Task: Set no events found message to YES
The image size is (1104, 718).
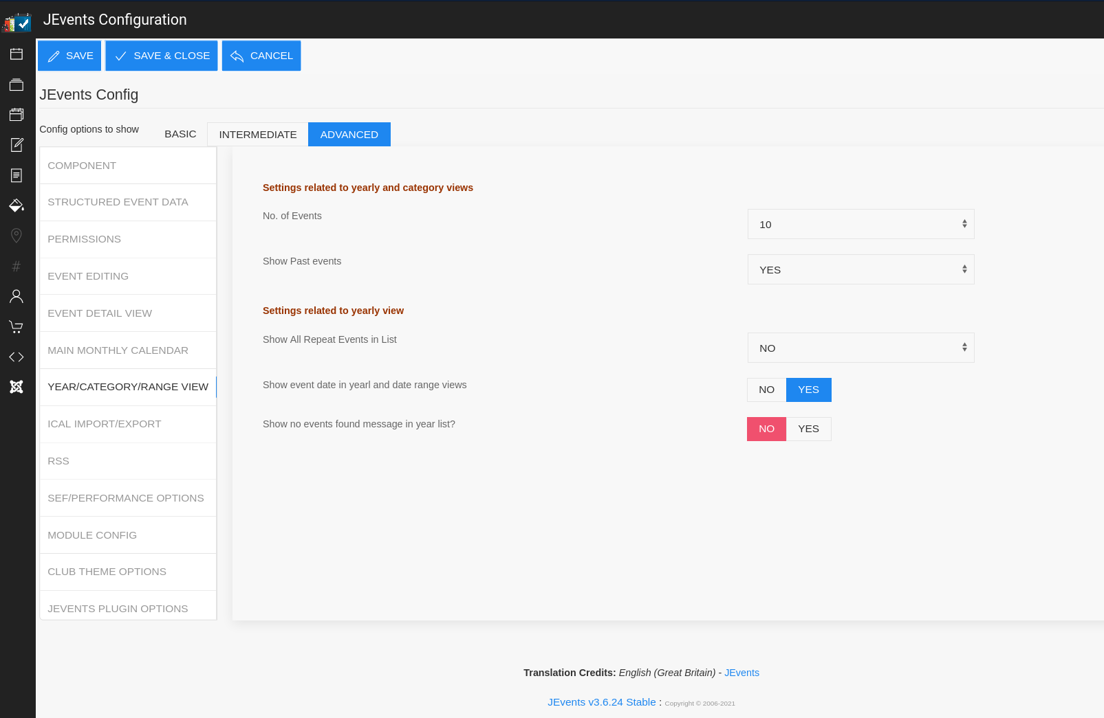Action: [808, 429]
